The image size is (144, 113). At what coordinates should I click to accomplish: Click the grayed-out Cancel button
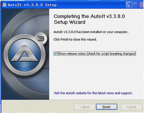132,107
